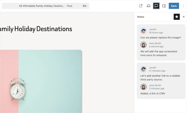The width and height of the screenshot is (187, 113).
Task: Click the Save button
Action: tap(174, 6)
